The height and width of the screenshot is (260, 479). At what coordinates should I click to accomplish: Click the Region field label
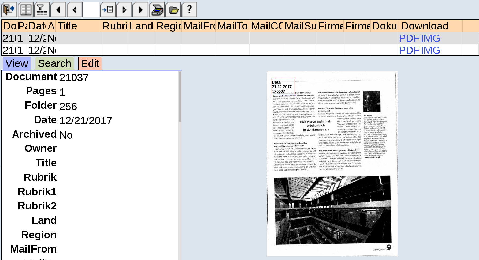point(39,235)
